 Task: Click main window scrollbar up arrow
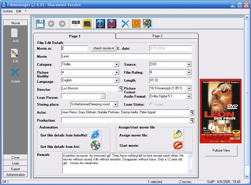(247, 17)
